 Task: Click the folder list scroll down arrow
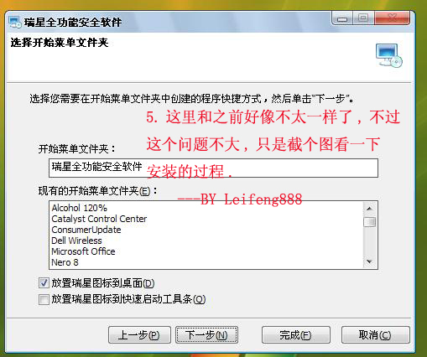pyautogui.click(x=369, y=261)
